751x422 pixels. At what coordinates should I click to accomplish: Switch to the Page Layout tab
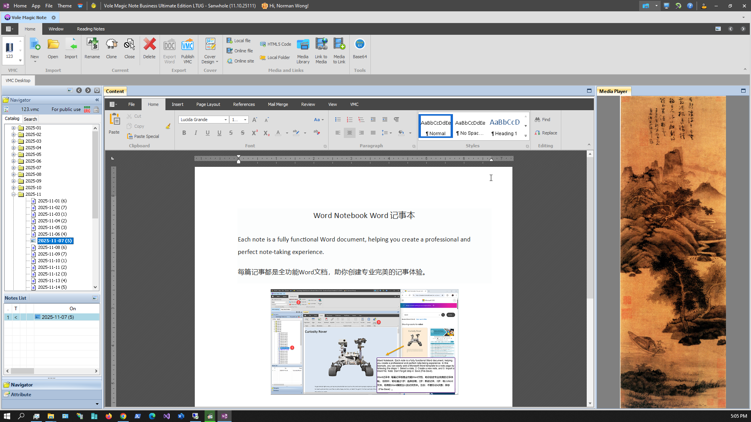[208, 104]
